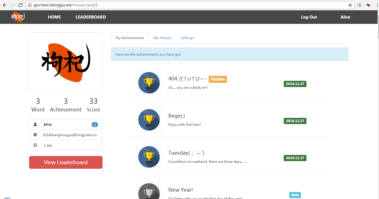This screenshot has height=199, width=379.
Task: Open the LEADERBOARD navbar item
Action: pyautogui.click(x=91, y=17)
